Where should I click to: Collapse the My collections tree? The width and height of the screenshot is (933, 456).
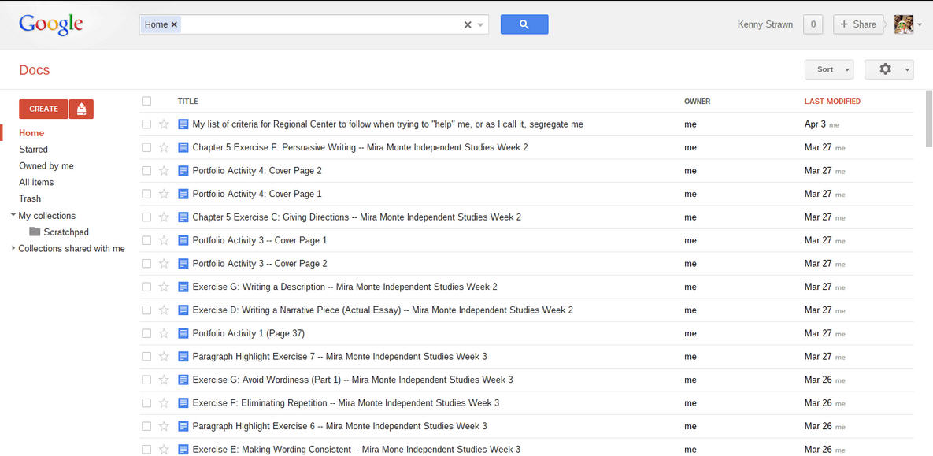[13, 215]
